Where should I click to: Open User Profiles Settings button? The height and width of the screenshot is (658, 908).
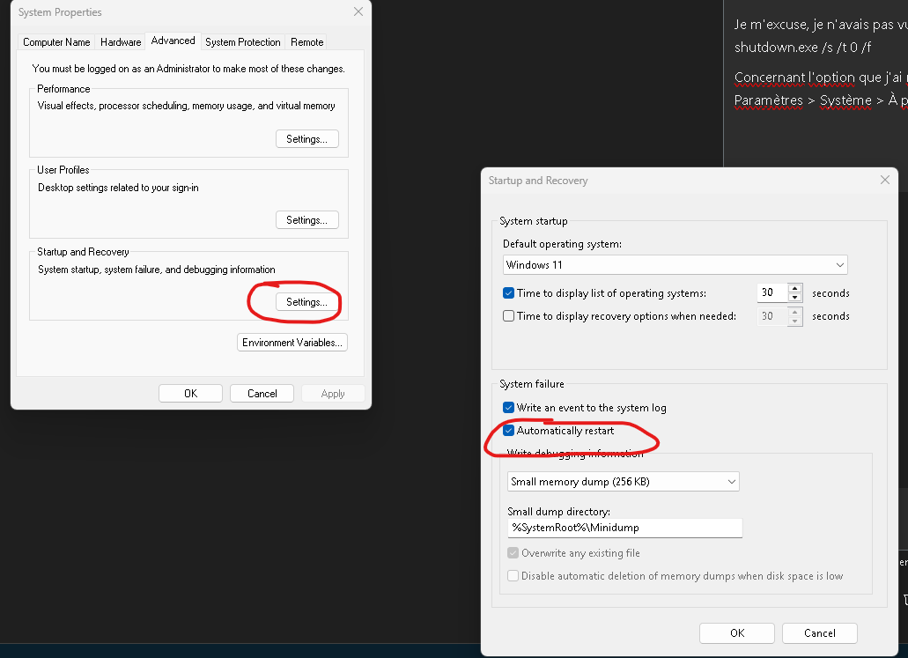306,220
